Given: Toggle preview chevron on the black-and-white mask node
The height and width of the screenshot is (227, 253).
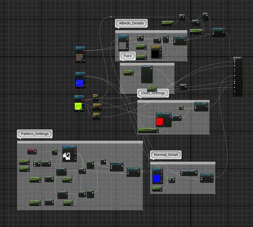Looking at the screenshot, I should pos(76,147).
